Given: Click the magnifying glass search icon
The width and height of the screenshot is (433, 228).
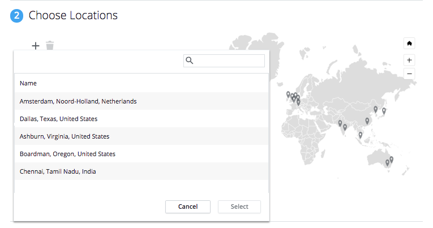Looking at the screenshot, I should pyautogui.click(x=190, y=61).
